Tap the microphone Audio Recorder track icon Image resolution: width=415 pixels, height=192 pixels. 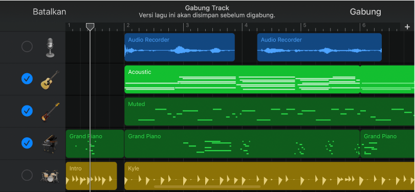tap(50, 48)
